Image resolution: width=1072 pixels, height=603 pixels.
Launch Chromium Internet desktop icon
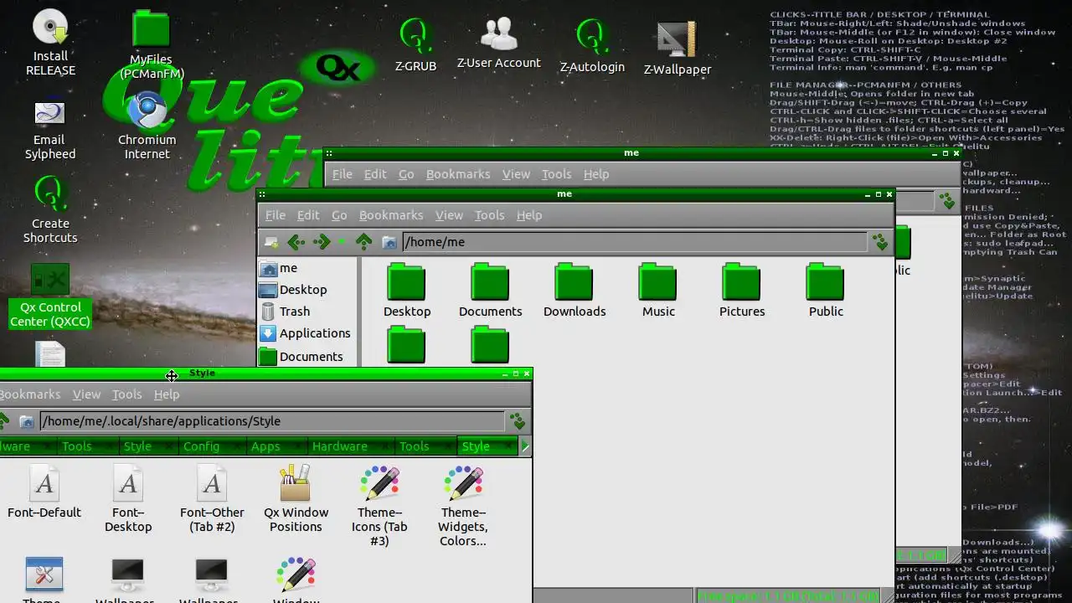pyautogui.click(x=147, y=126)
